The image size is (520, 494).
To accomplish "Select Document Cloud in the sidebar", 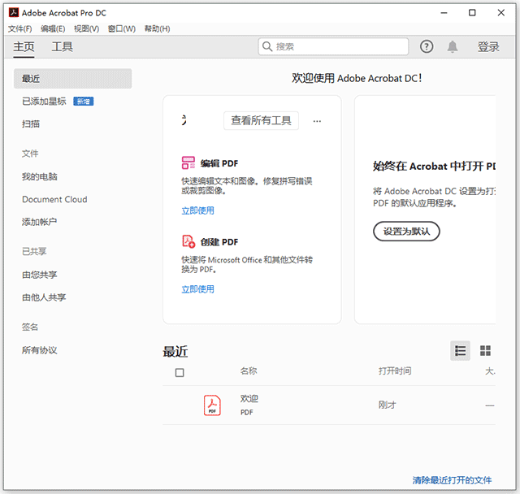I will pyautogui.click(x=54, y=199).
